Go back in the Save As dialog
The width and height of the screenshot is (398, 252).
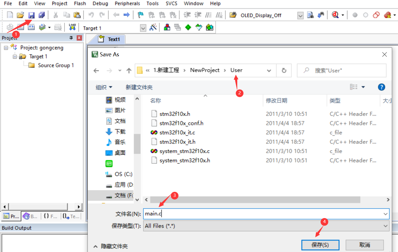pos(96,71)
